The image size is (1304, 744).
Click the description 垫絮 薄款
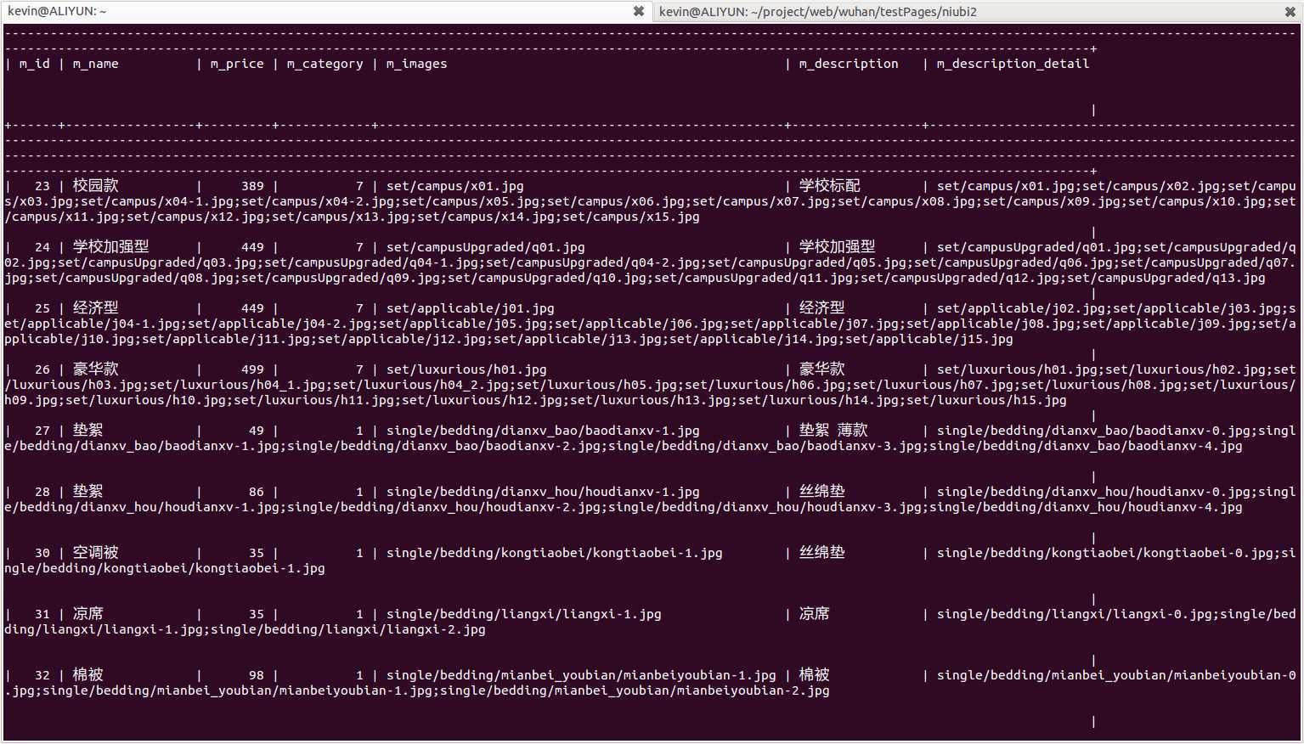tap(833, 431)
